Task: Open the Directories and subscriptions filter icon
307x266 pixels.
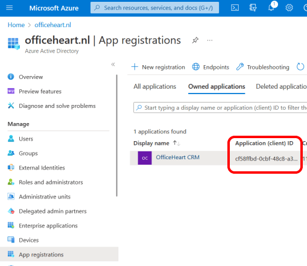Action: [x=253, y=8]
